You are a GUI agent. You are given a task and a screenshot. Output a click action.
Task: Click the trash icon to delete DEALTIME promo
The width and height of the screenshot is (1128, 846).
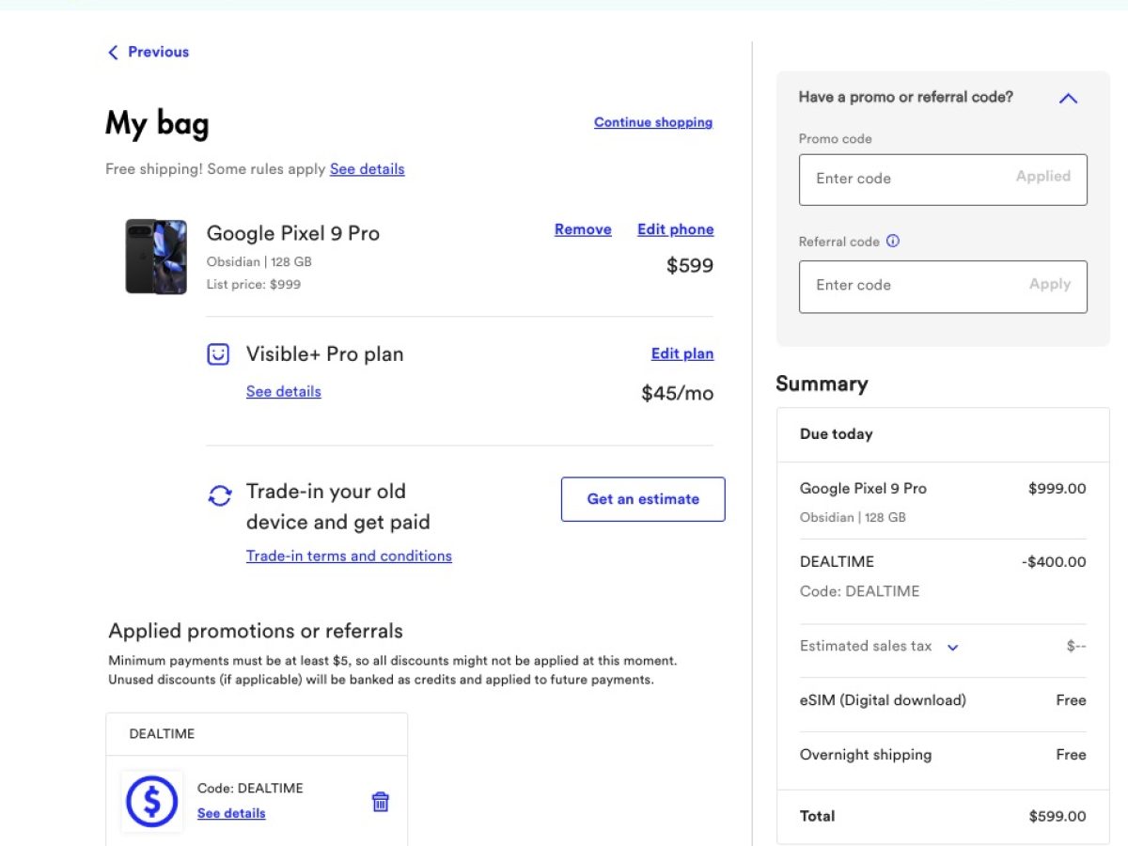coord(380,802)
